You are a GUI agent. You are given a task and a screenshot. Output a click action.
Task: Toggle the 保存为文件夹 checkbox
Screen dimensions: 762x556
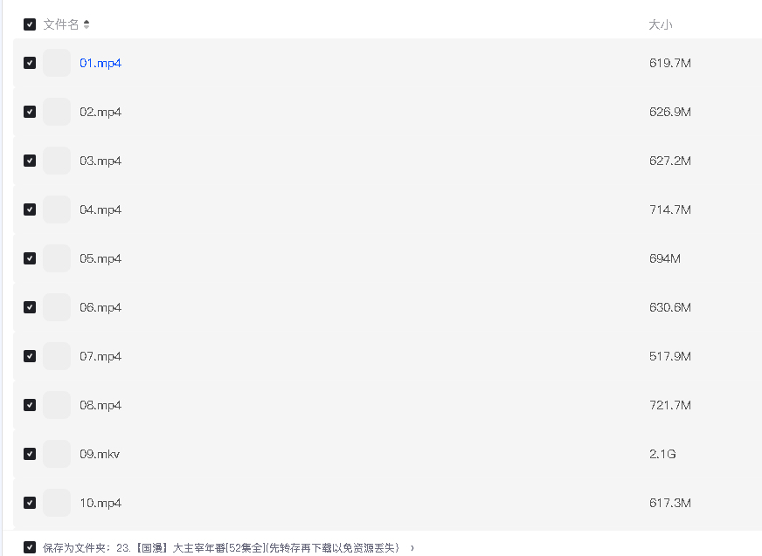click(30, 547)
